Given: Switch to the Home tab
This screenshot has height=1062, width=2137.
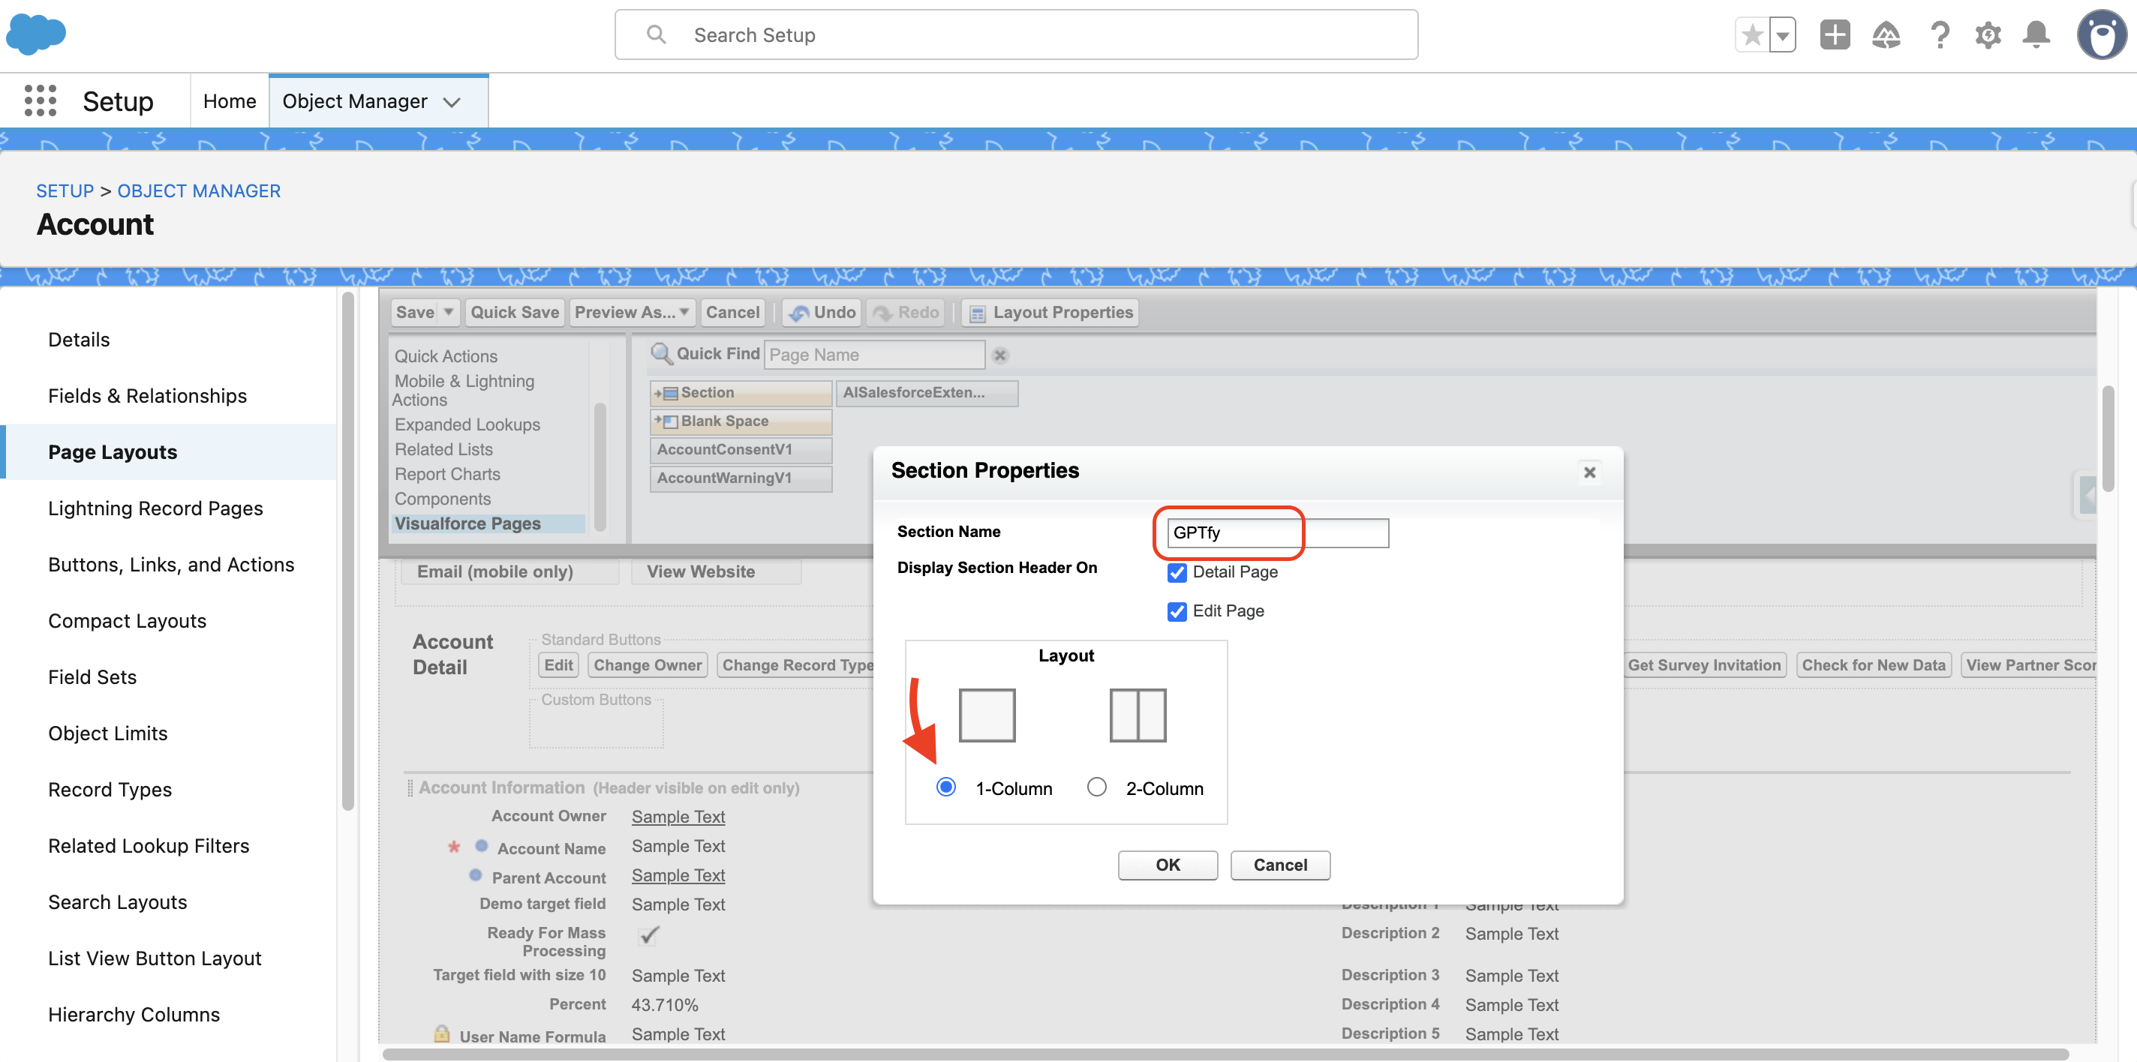Looking at the screenshot, I should (229, 101).
